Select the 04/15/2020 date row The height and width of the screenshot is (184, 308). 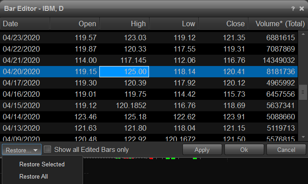click(149, 105)
